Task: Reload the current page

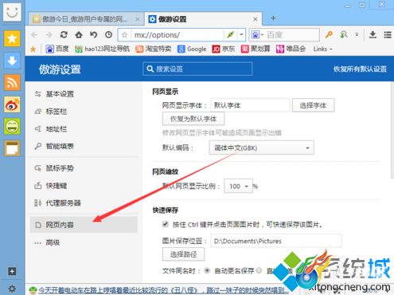Action: point(64,35)
